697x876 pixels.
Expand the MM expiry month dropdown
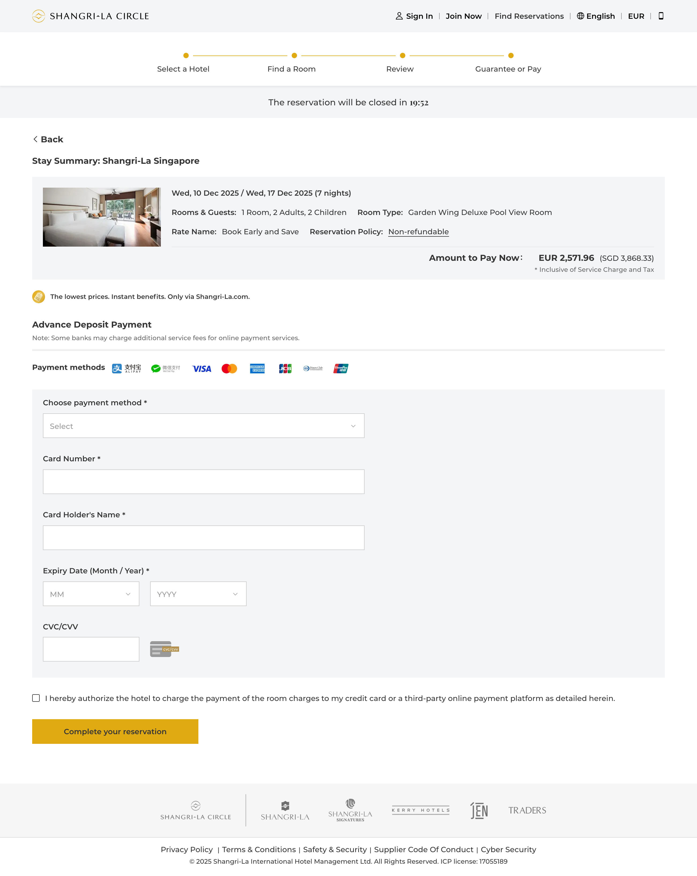coord(91,594)
